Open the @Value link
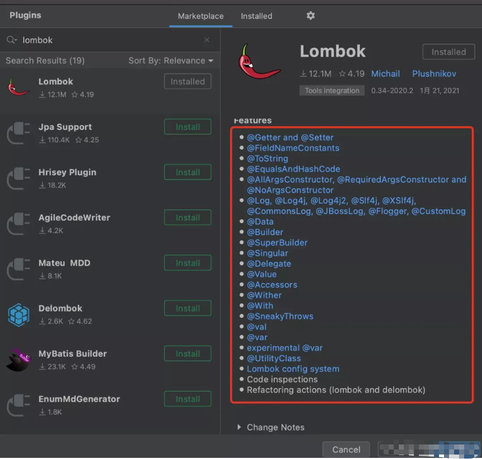 pos(261,274)
